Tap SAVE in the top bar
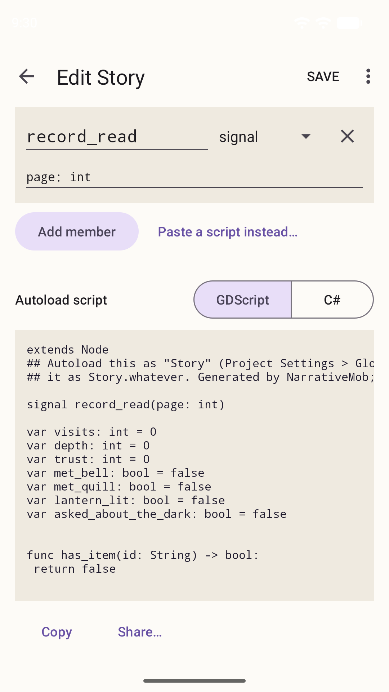 [323, 76]
